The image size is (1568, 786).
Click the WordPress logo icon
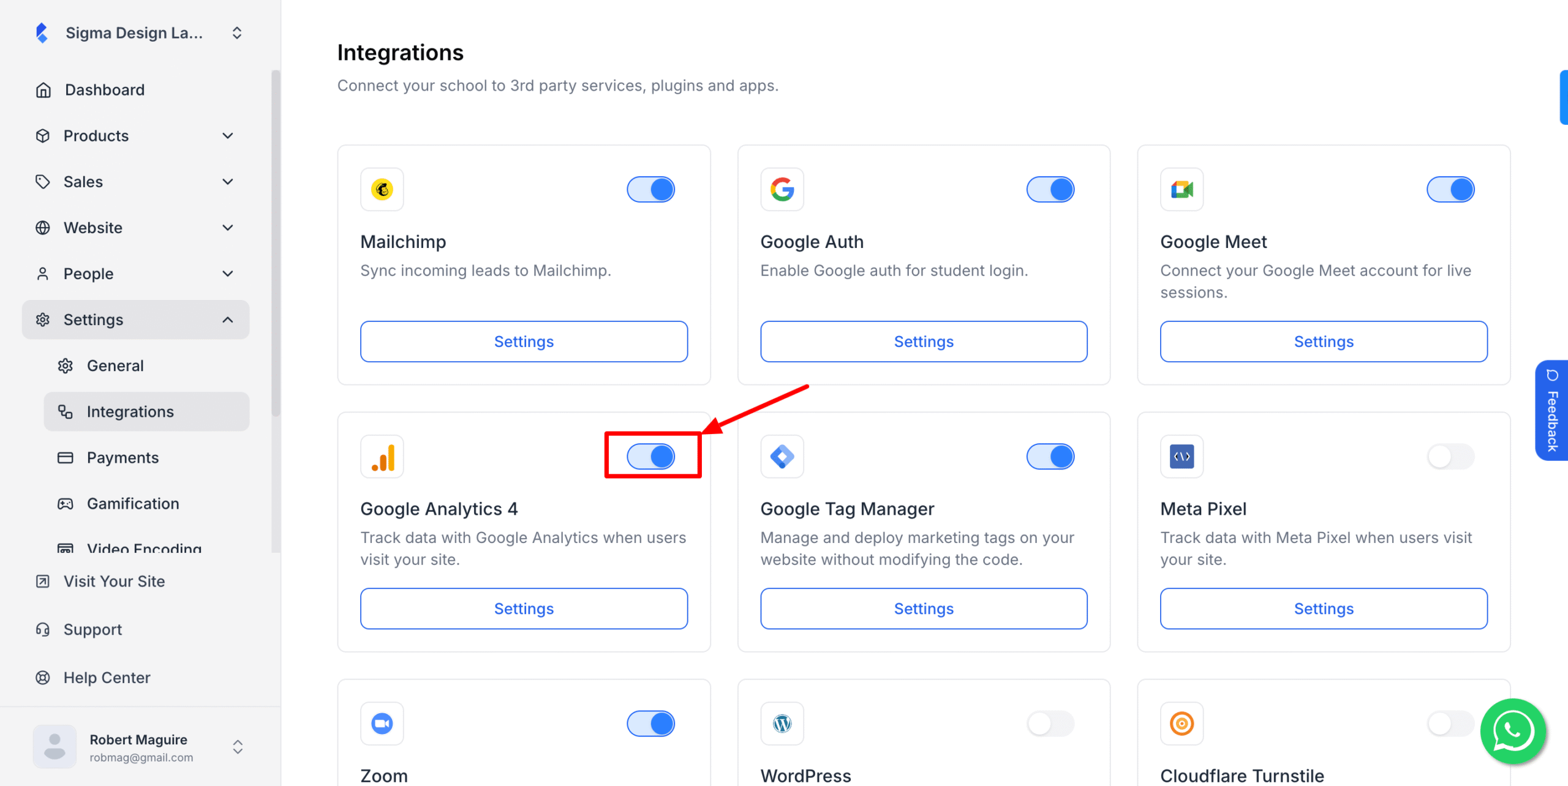coord(782,723)
